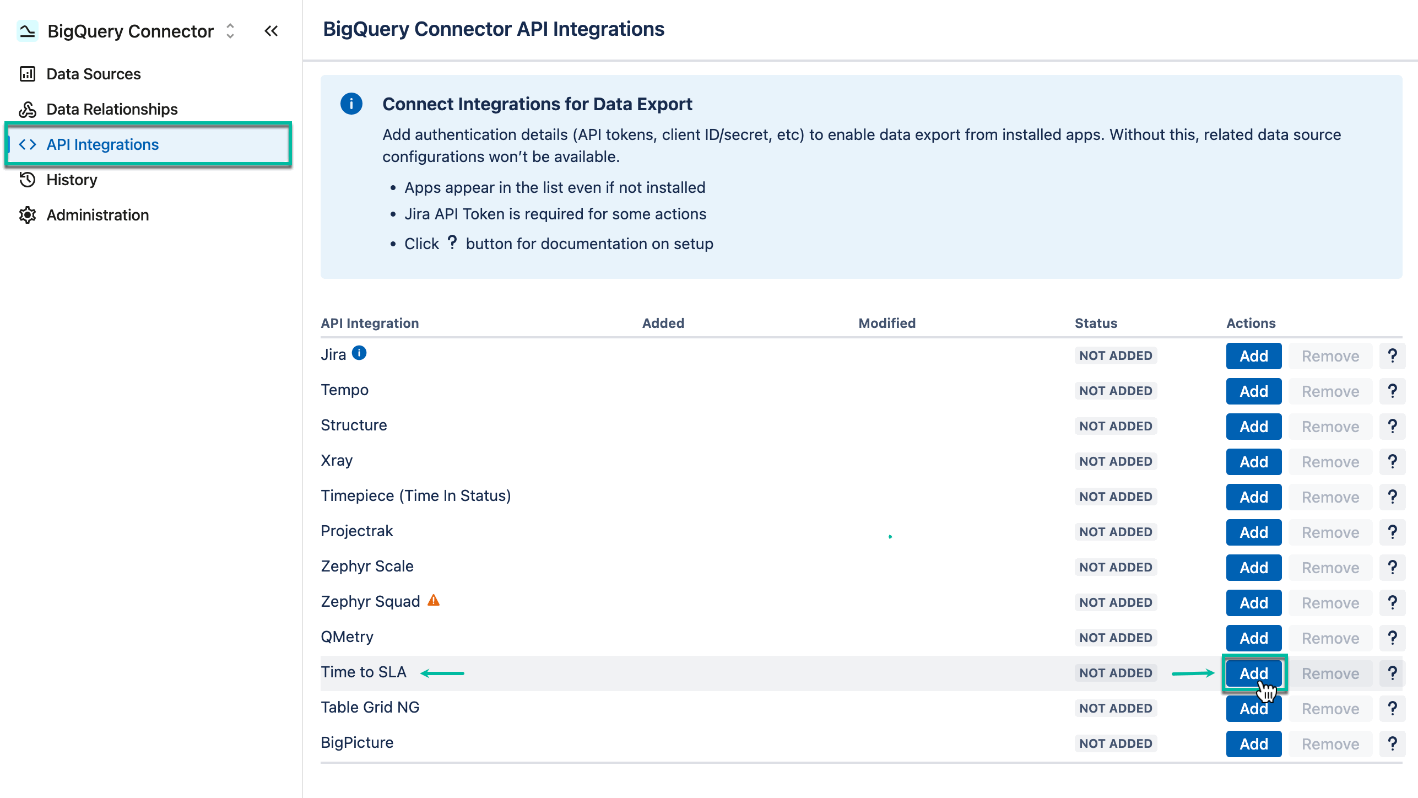Open setup documentation for Time to SLA

pyautogui.click(x=1393, y=673)
